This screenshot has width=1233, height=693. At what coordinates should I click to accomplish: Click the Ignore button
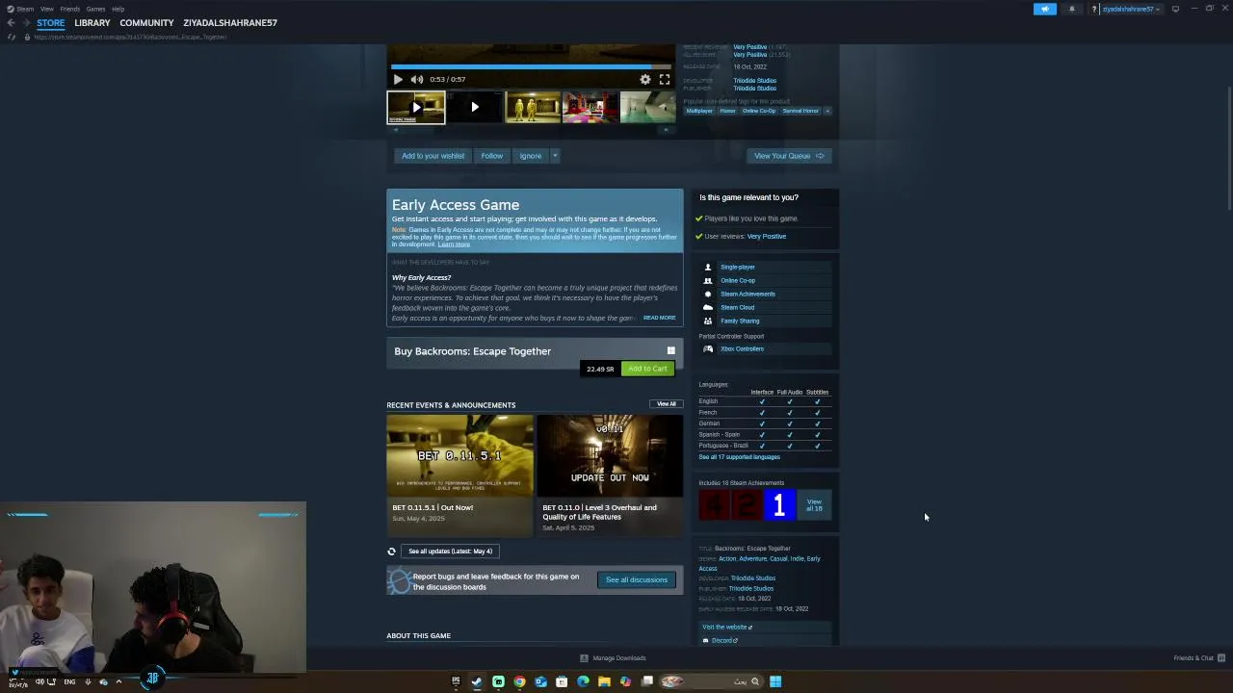click(531, 156)
